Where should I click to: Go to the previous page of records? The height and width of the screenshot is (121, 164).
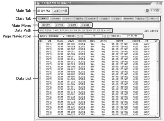[82, 36]
